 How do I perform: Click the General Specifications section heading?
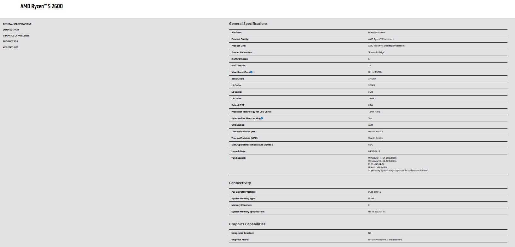248,24
